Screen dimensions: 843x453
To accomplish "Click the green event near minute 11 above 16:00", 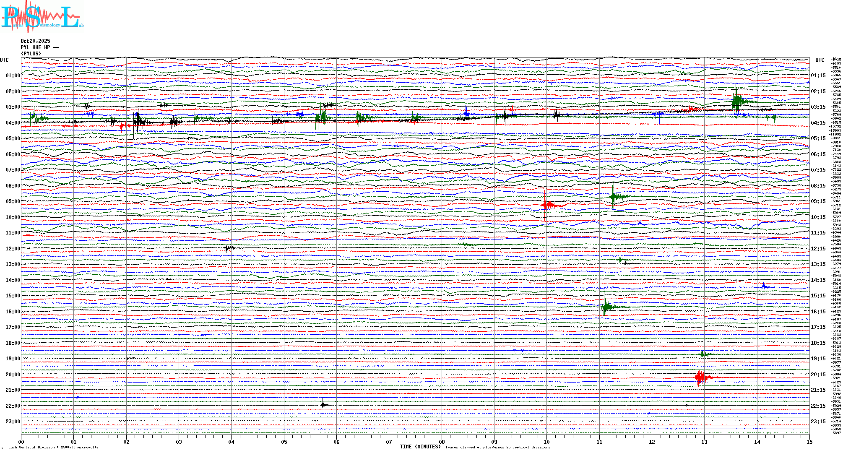I will (605, 307).
